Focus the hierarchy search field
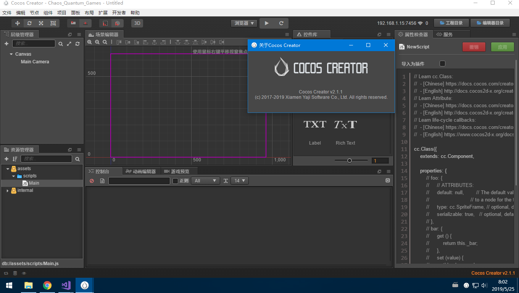Screen dimensions: 519x293 34,43
